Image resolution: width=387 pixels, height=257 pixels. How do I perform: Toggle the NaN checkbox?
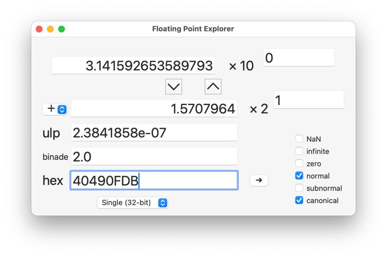(299, 139)
